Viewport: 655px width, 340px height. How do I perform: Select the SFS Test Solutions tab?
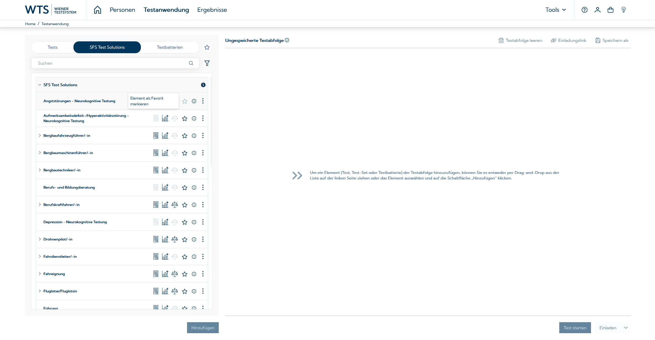(107, 47)
